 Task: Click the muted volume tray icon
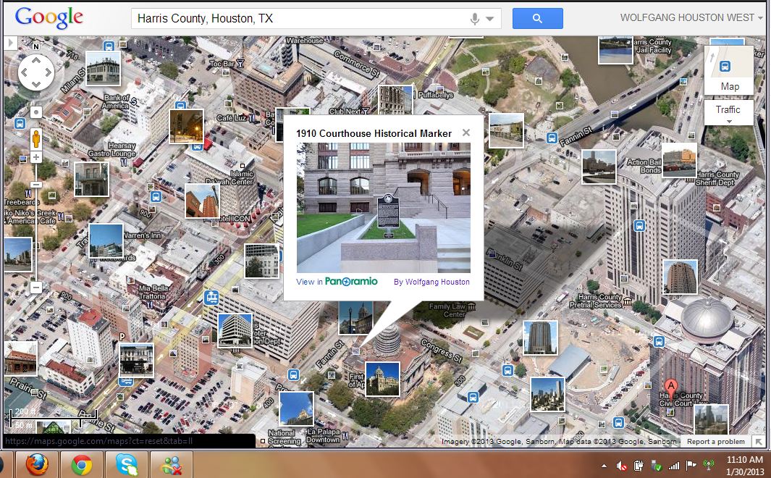tap(622, 465)
